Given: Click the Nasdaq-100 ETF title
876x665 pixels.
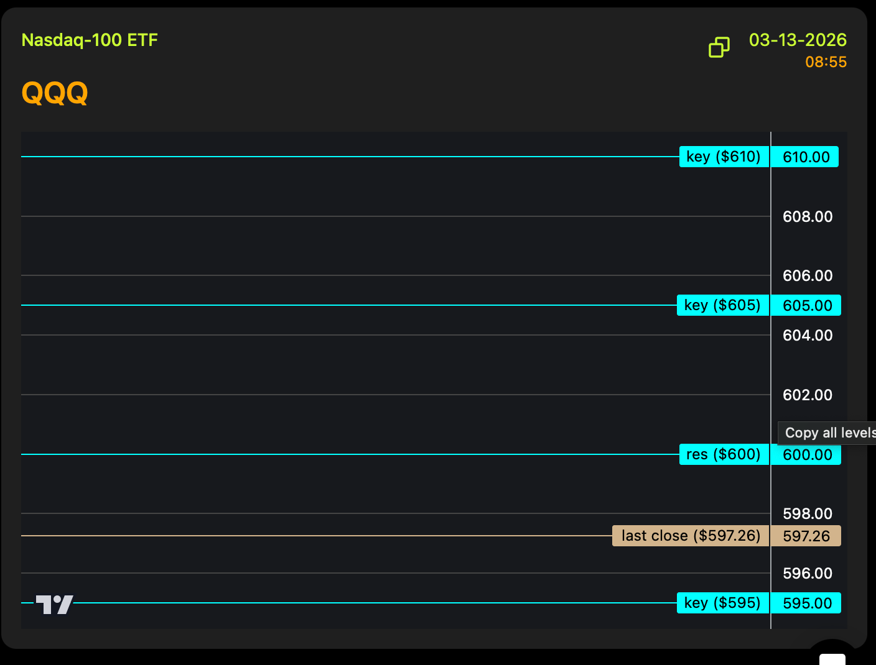Looking at the screenshot, I should coord(90,40).
